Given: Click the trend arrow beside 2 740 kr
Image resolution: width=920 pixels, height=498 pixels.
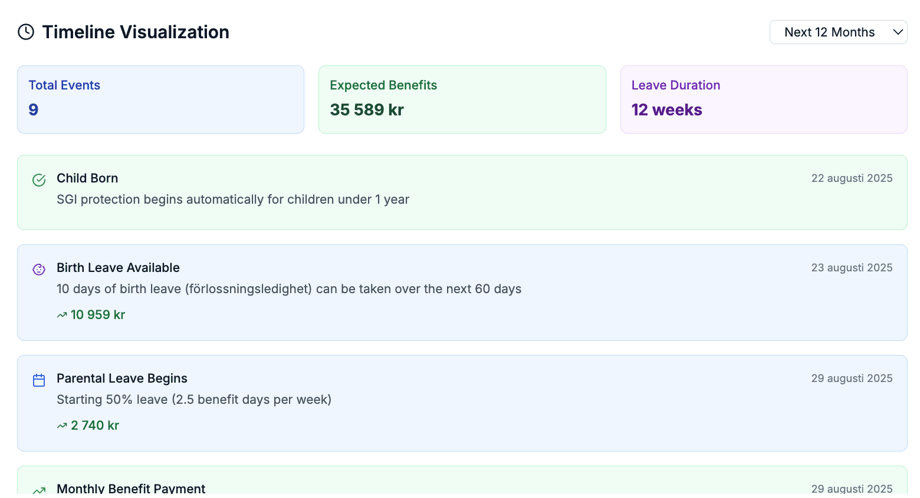Looking at the screenshot, I should [x=62, y=426].
